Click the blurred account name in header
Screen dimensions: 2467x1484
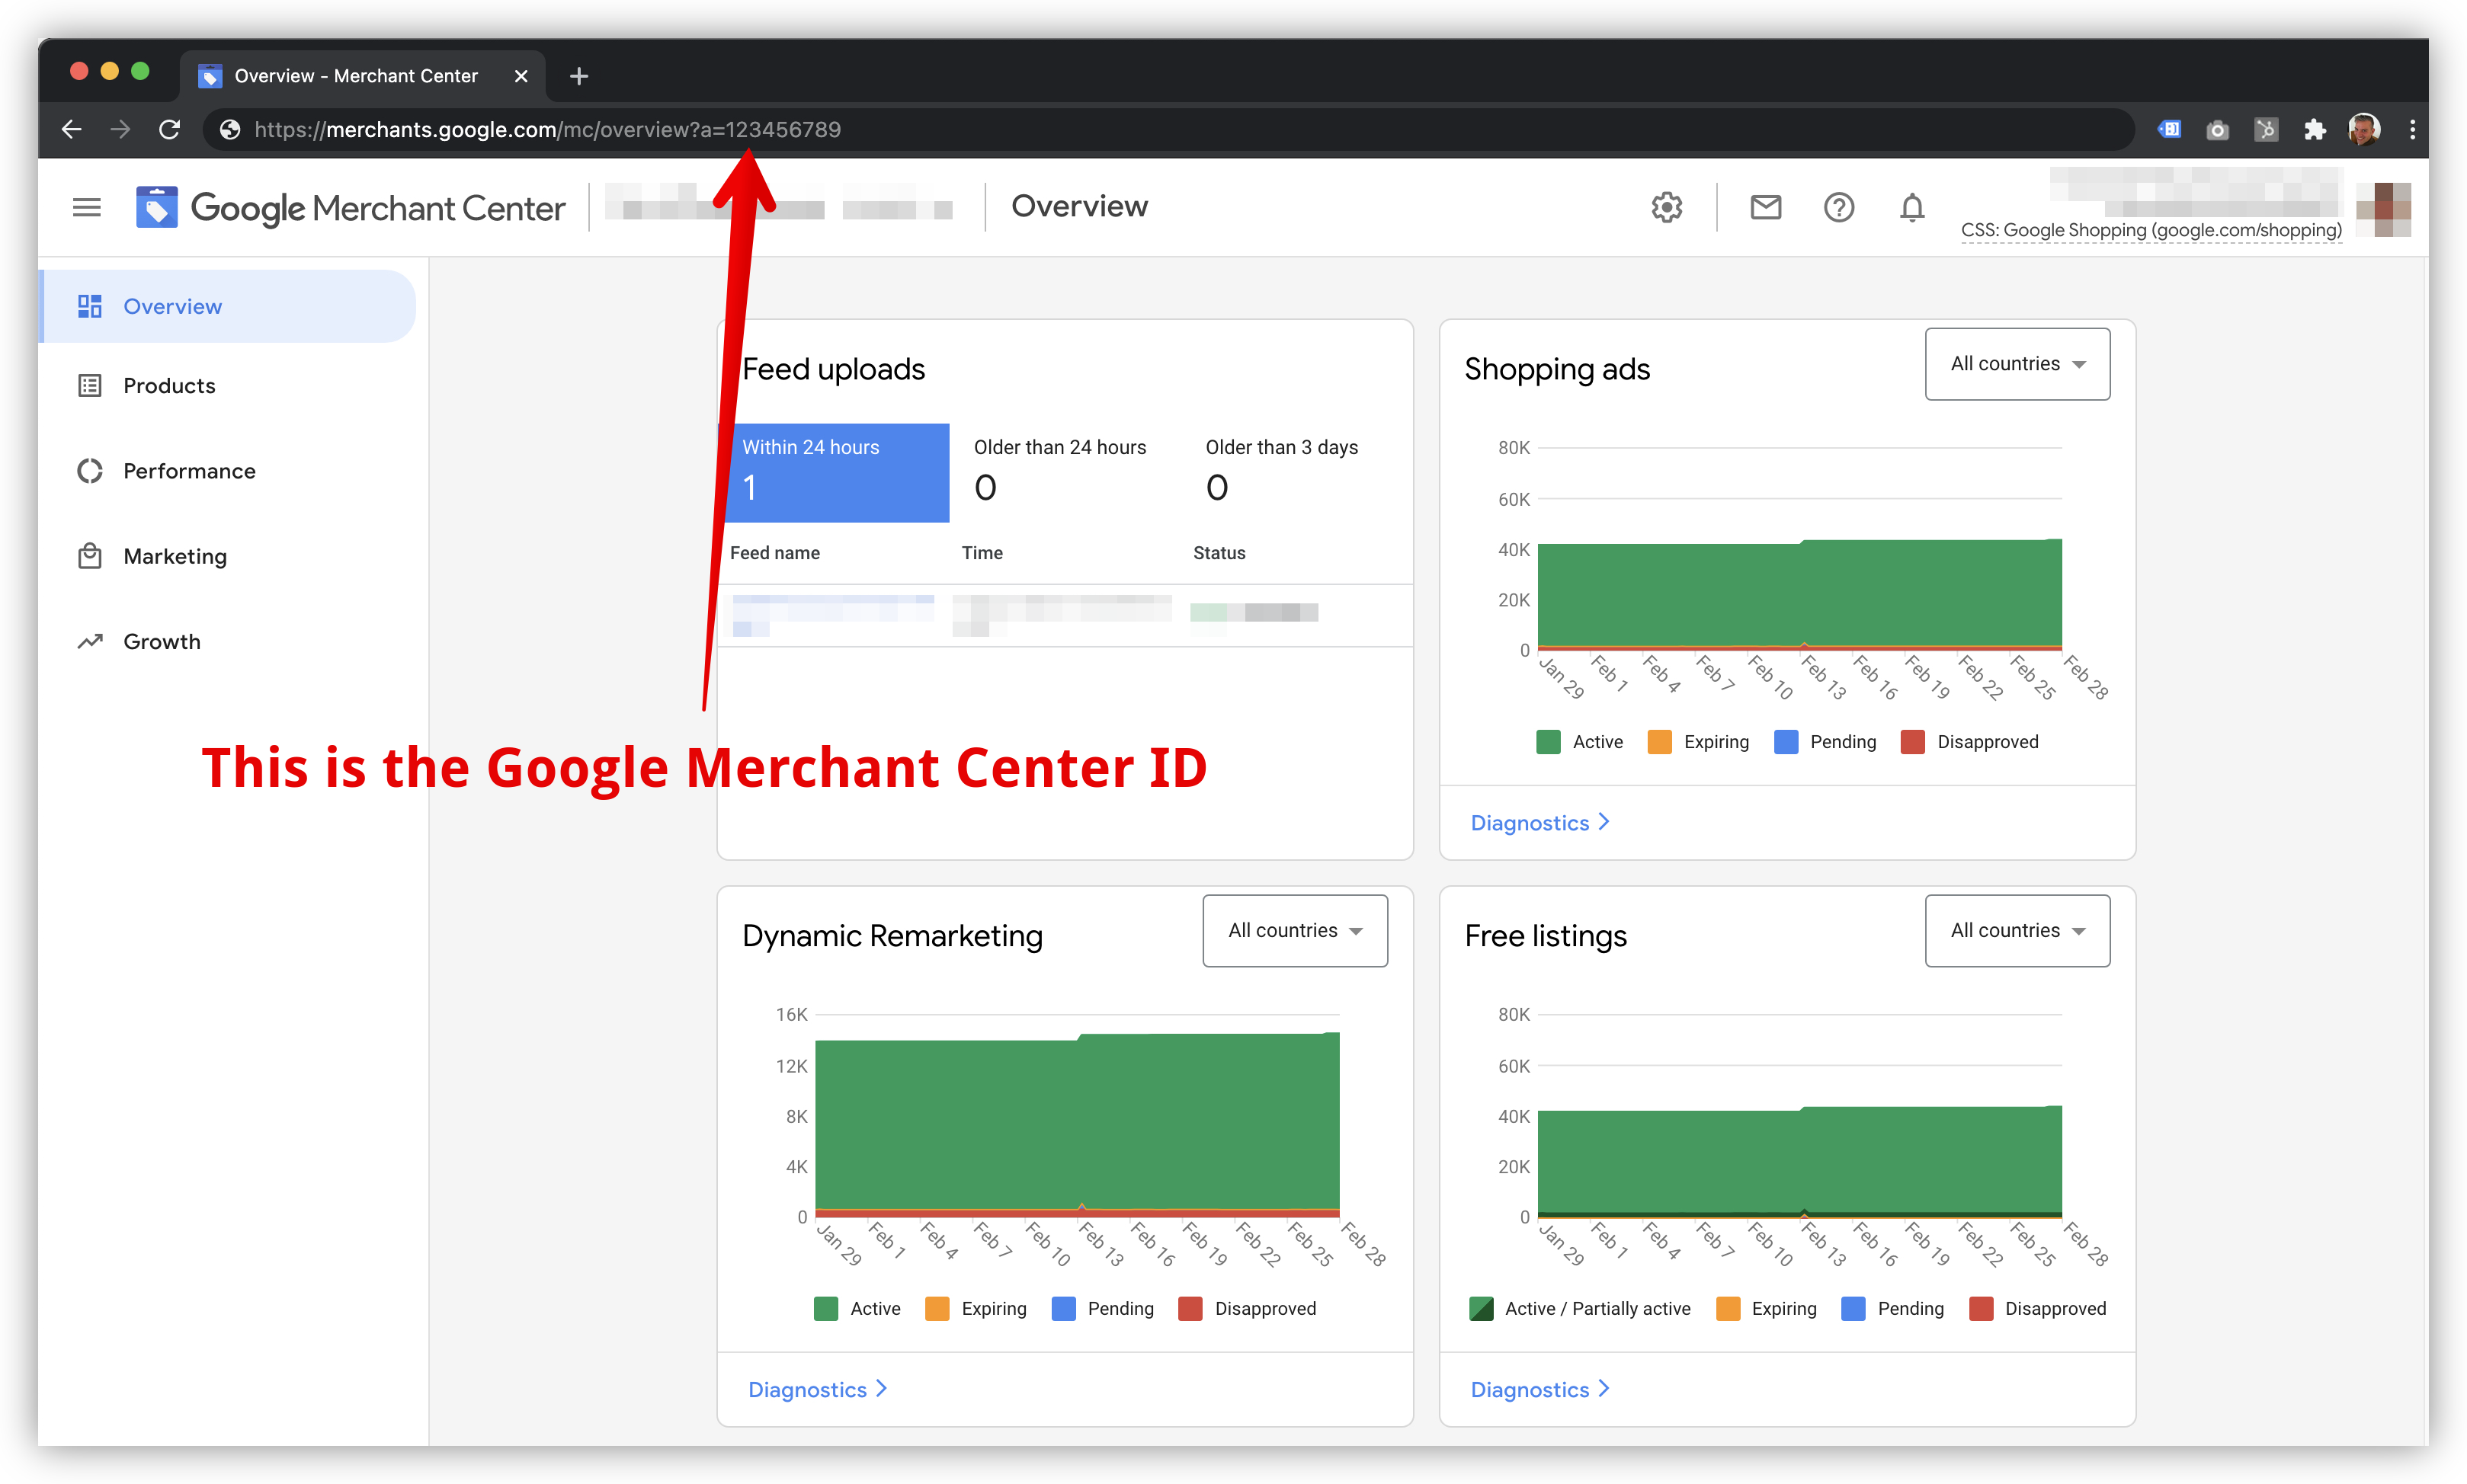point(778,202)
